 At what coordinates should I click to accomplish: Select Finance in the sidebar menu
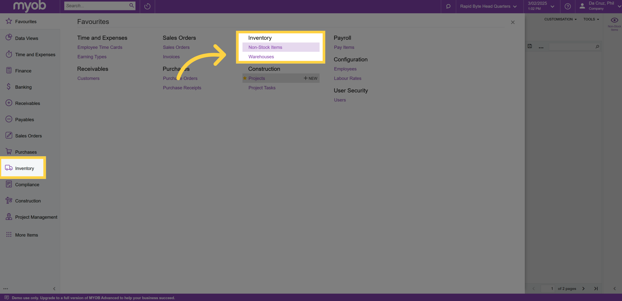23,71
